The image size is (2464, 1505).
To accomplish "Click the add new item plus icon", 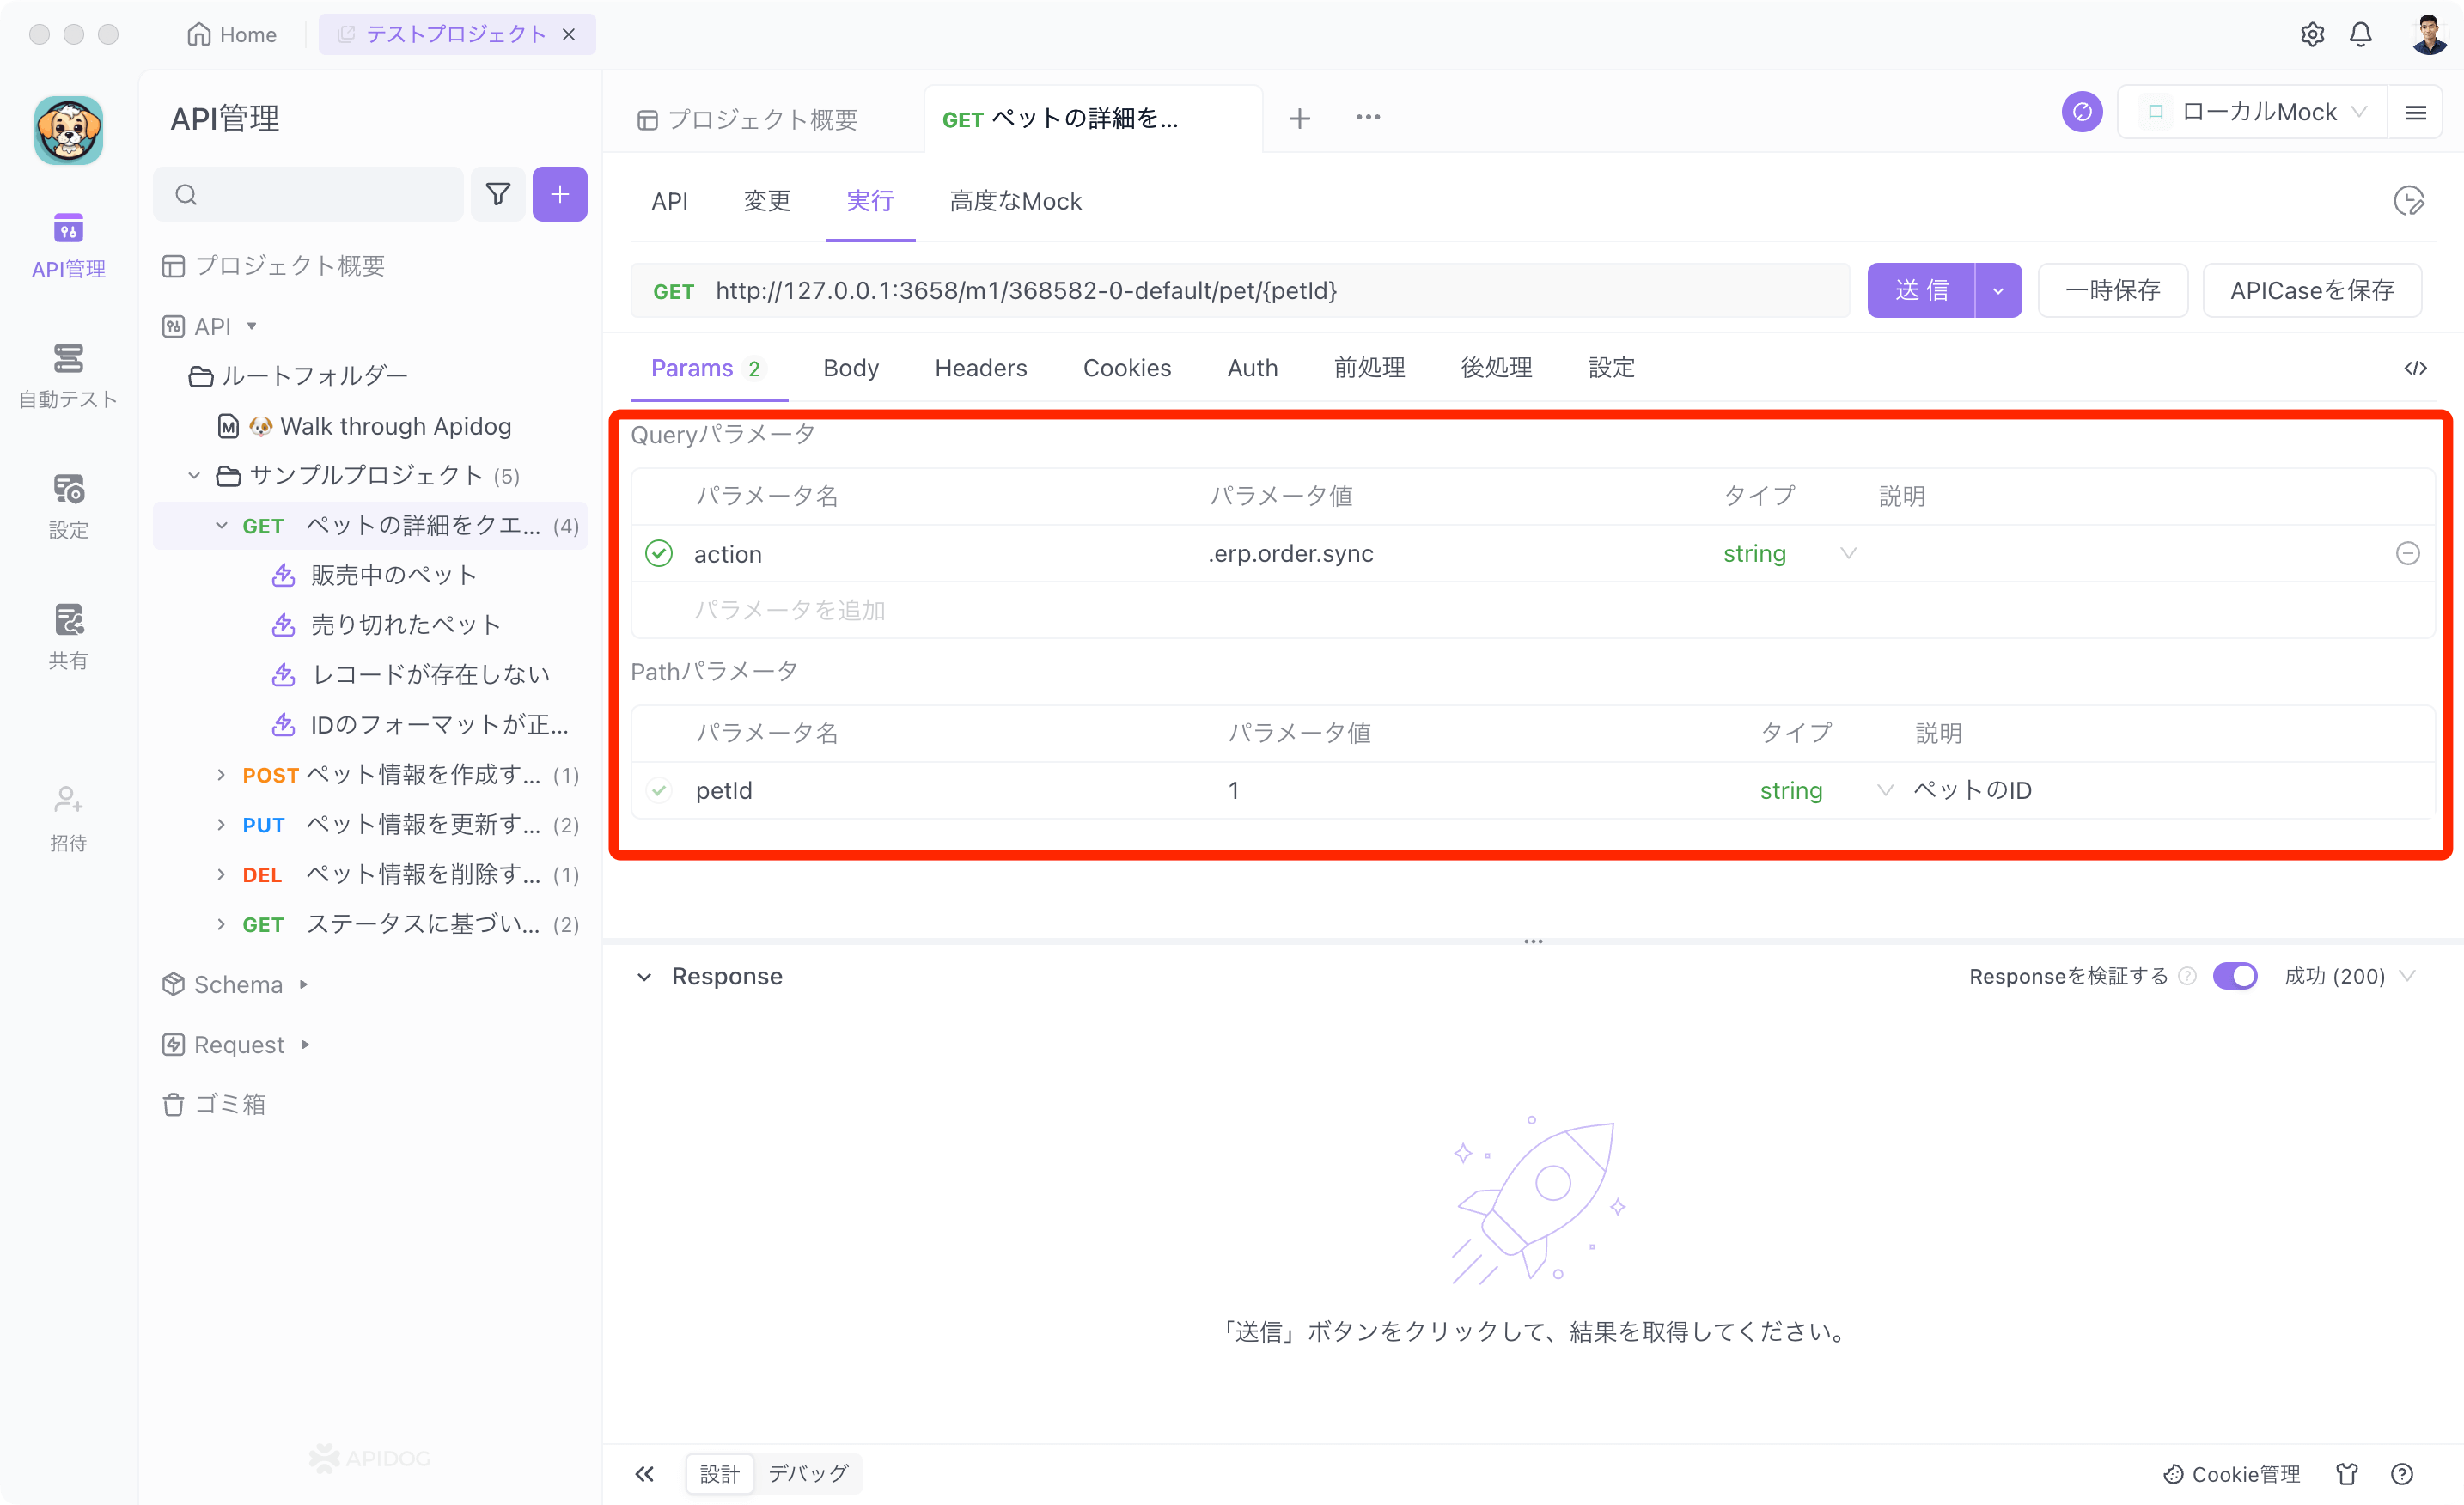I will pyautogui.click(x=558, y=195).
